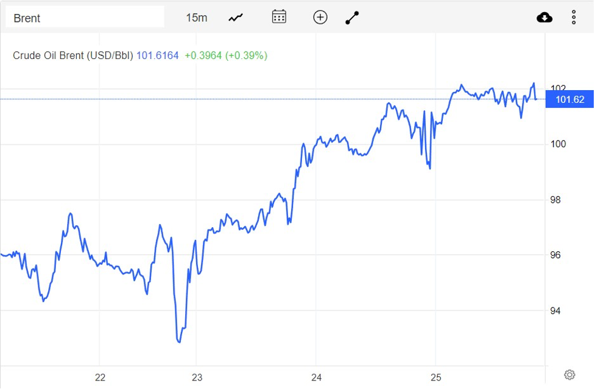This screenshot has height=389, width=595.
Task: Click the 23 date label on time axis
Action: point(197,377)
